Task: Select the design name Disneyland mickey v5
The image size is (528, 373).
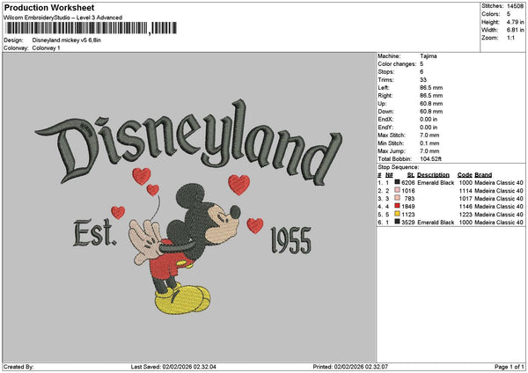Action: 66,40
